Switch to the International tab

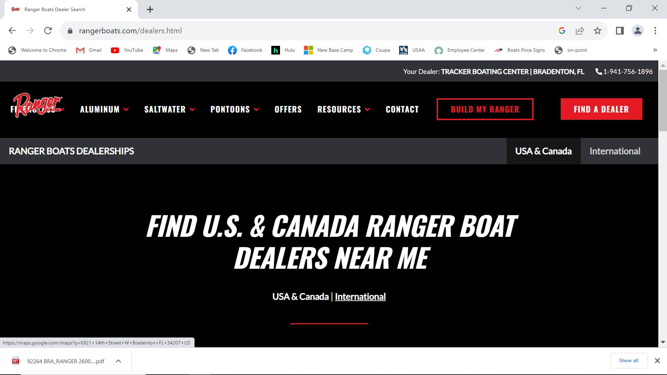[x=615, y=151]
